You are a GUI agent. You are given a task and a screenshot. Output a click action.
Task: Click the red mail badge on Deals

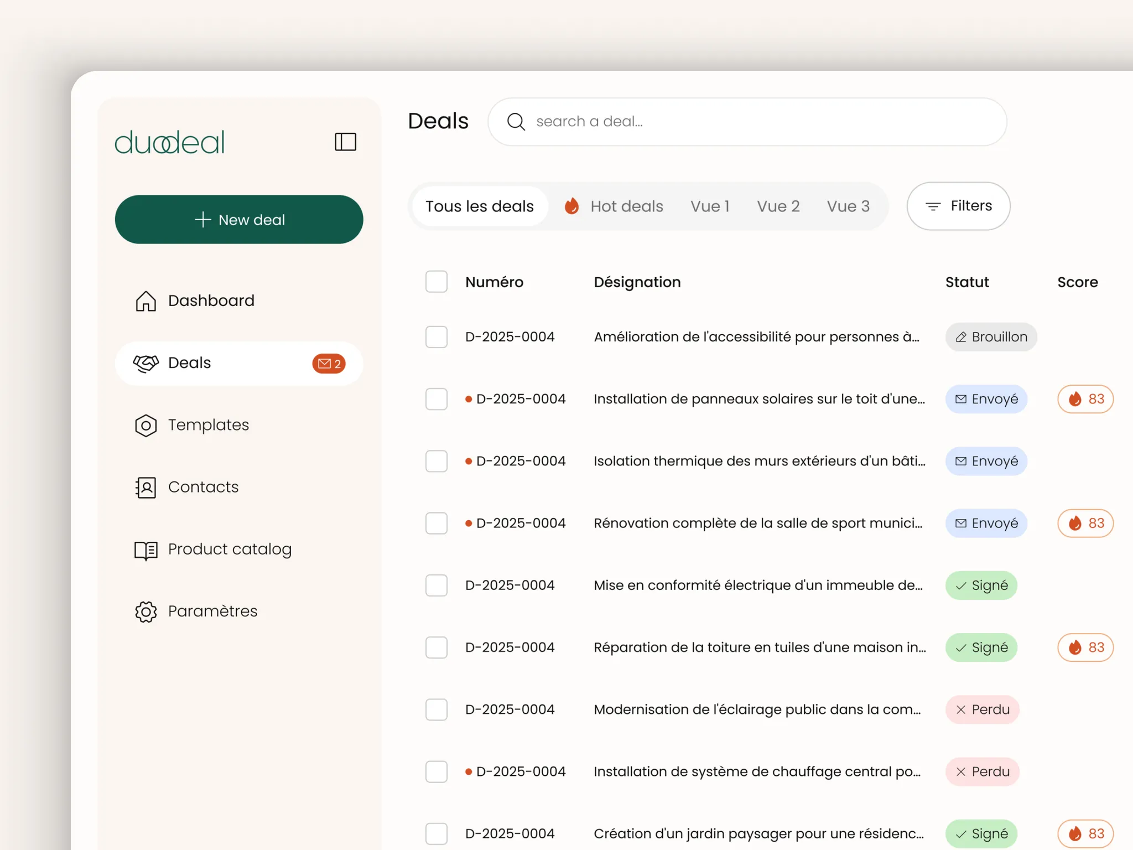(329, 364)
